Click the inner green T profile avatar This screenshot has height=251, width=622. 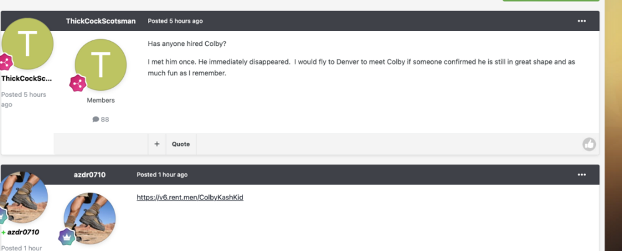pyautogui.click(x=100, y=65)
